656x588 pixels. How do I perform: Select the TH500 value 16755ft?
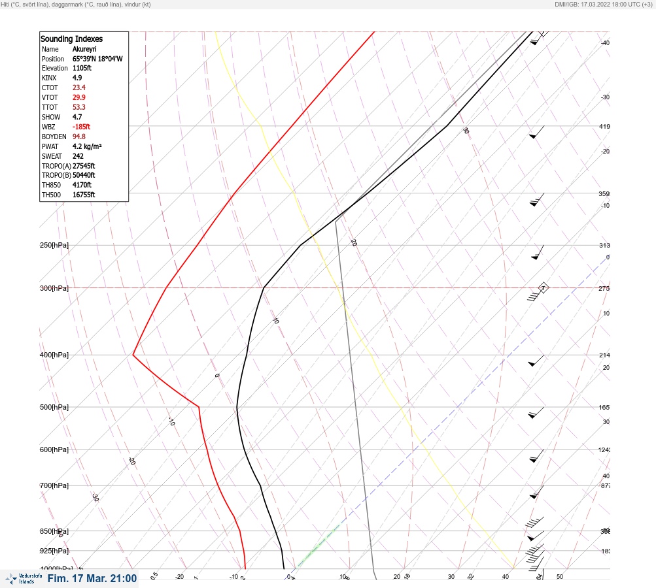point(84,195)
